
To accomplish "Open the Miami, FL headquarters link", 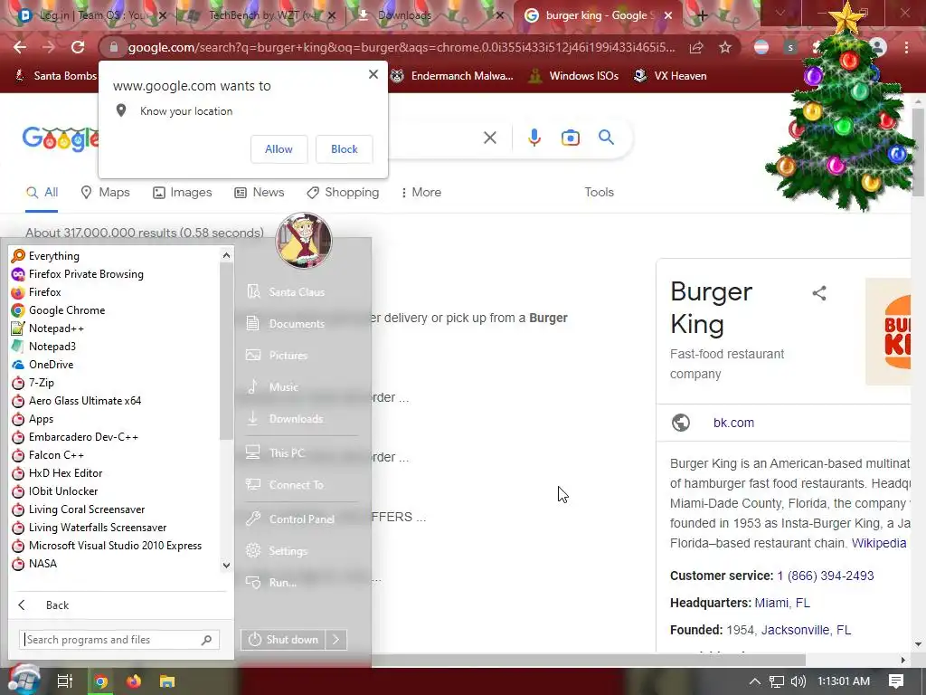I will (782, 603).
